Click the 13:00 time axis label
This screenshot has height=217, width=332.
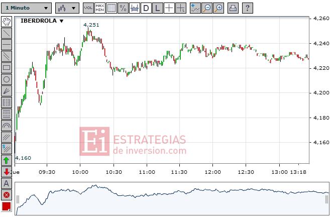coord(279,172)
